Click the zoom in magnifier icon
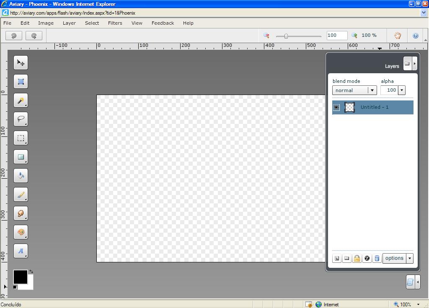Screen dimensions: 429x308 [x=354, y=35]
